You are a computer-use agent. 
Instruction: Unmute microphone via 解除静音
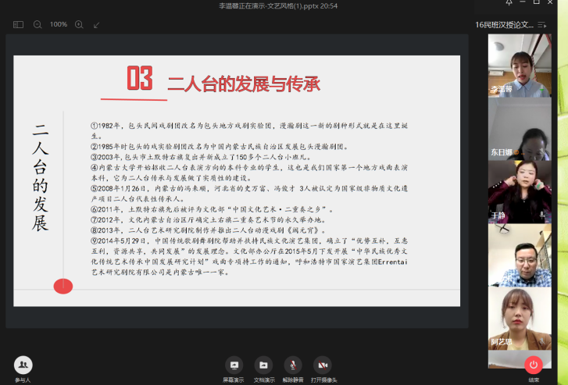point(292,365)
